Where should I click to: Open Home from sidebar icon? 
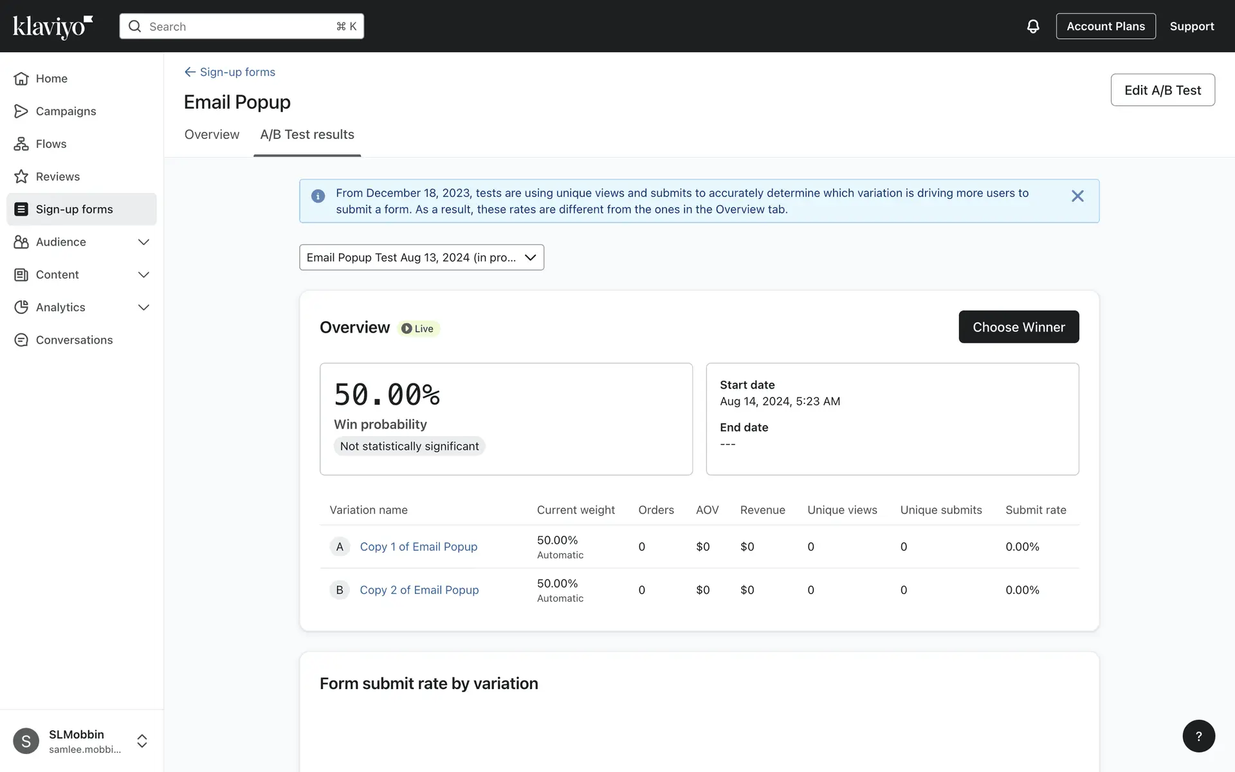(x=21, y=78)
